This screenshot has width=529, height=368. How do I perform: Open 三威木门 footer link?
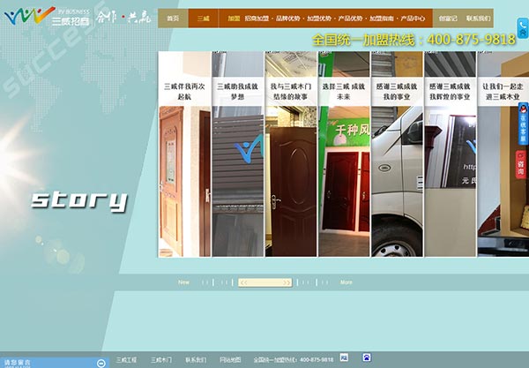[161, 360]
